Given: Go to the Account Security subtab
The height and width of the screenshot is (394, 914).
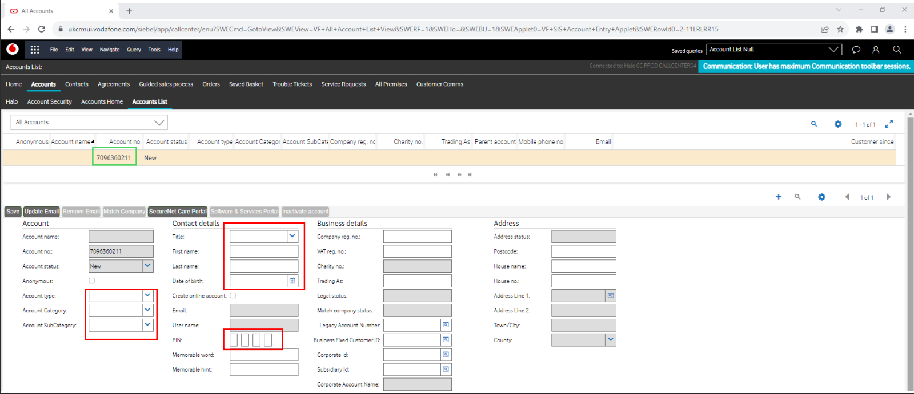Looking at the screenshot, I should point(50,102).
